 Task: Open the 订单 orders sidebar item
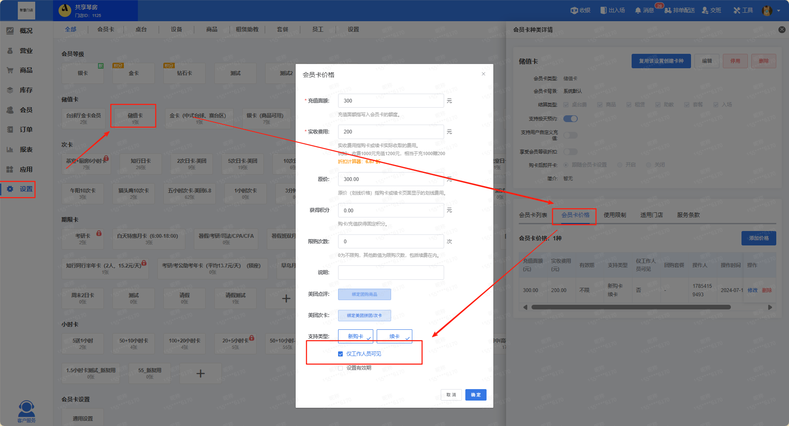[x=20, y=129]
